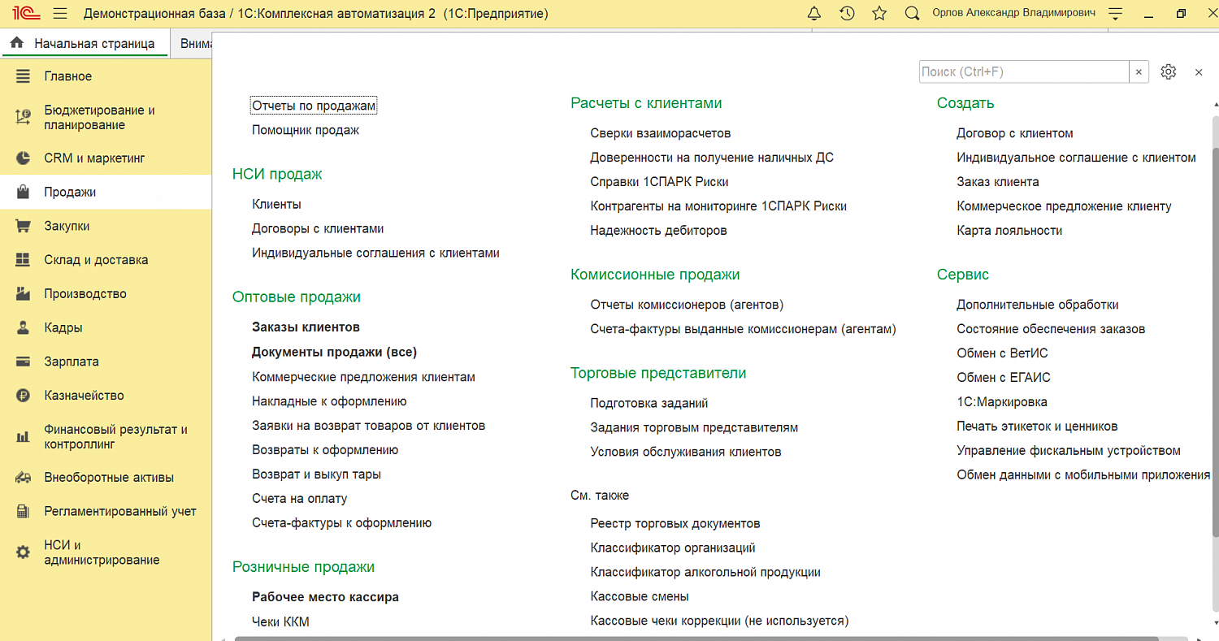Viewport: 1219px width, 641px height.
Task: Open the title bar settings lines icon
Action: pos(1115,14)
